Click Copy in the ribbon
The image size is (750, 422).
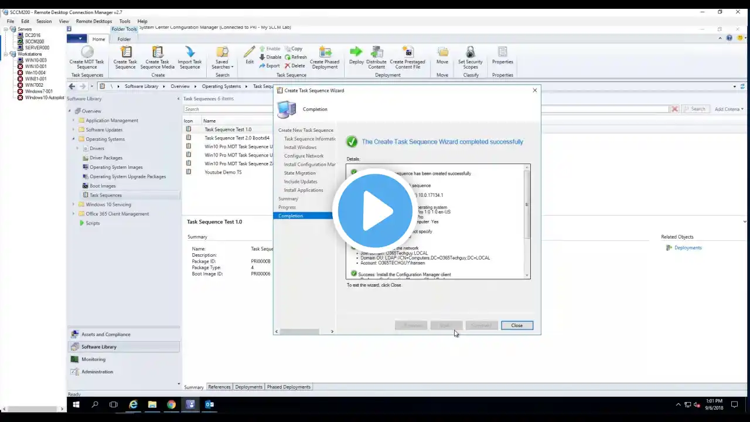[294, 49]
